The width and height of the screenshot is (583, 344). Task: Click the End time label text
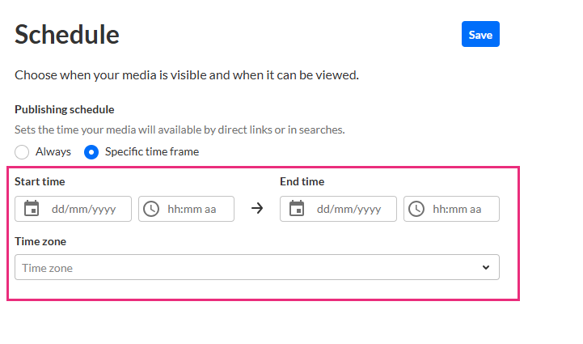(302, 181)
